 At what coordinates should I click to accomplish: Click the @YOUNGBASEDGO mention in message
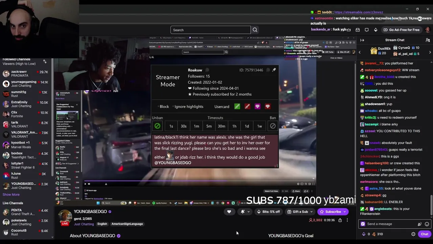(x=173, y=163)
